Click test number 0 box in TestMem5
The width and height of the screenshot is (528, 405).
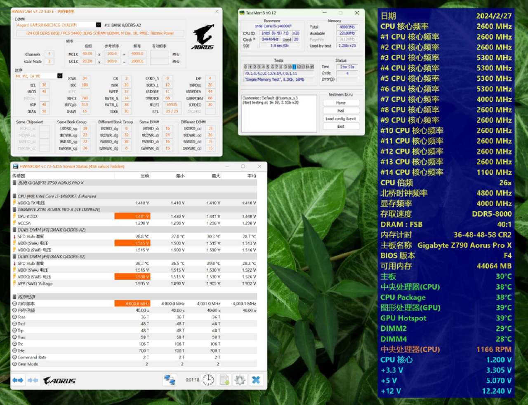click(245, 67)
